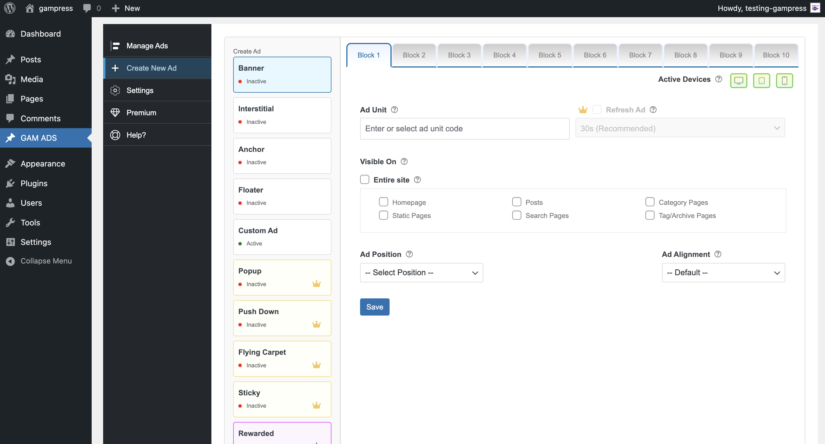Open the Block 10 tab

click(776, 55)
